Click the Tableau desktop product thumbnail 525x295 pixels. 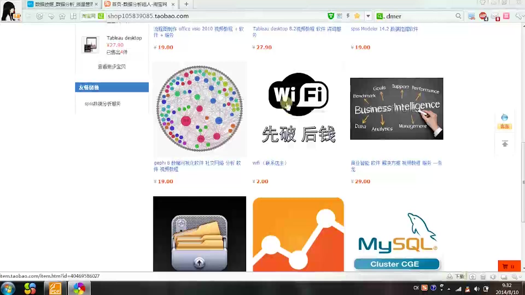click(x=91, y=44)
